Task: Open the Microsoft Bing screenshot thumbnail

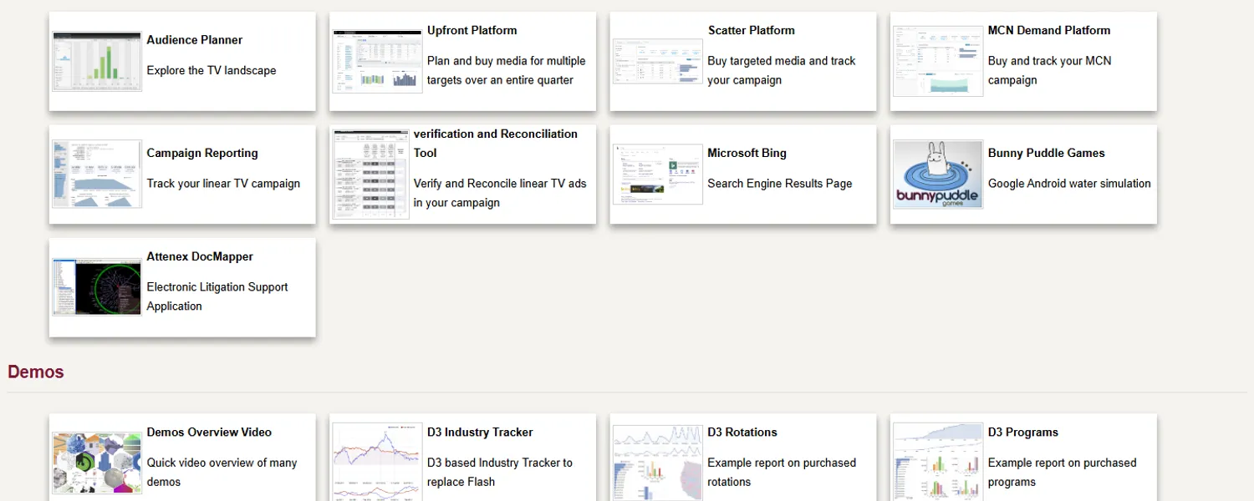Action: [x=658, y=174]
